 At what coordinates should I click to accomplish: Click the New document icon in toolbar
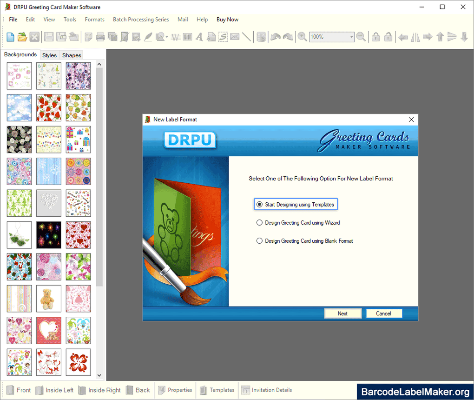[x=10, y=37]
